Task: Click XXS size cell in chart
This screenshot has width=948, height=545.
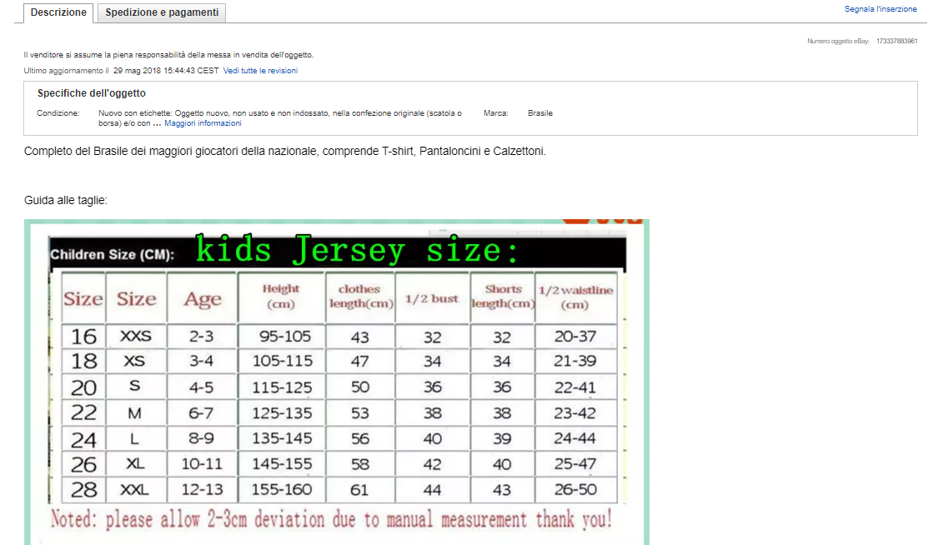Action: [x=135, y=336]
